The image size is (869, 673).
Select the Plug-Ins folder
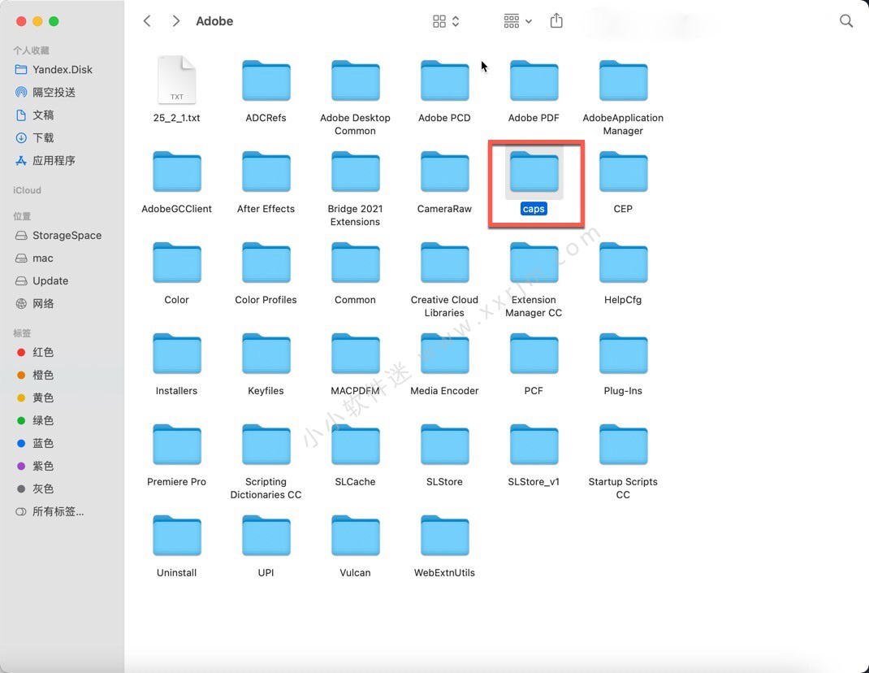pos(623,354)
